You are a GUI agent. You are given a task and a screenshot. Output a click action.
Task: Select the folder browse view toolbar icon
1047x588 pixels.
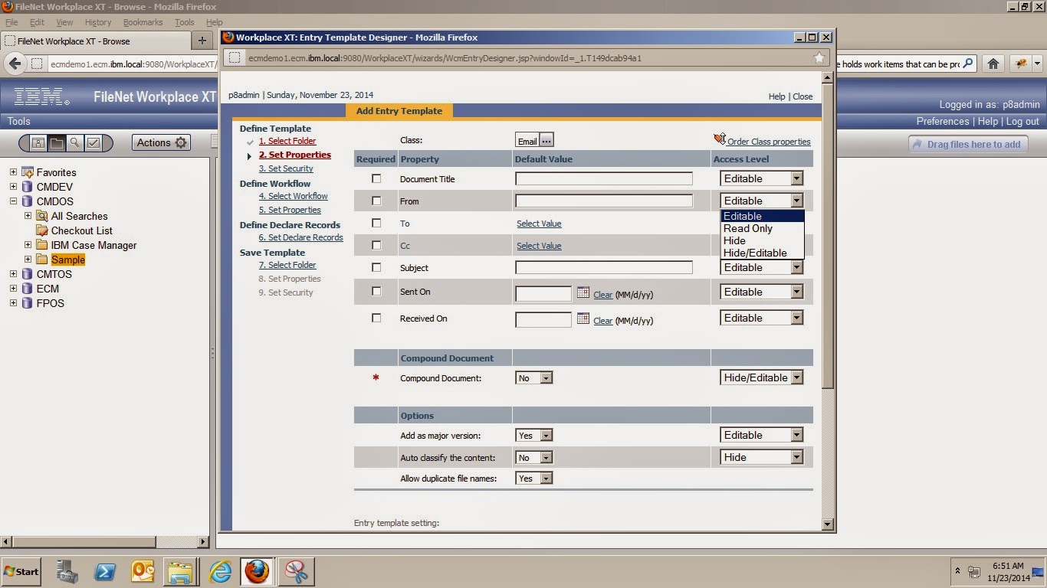56,143
